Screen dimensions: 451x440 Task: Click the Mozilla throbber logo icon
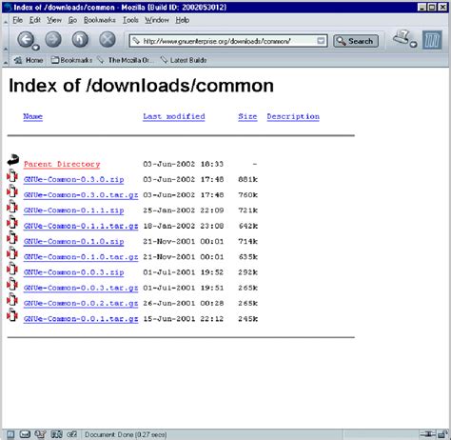pos(432,40)
